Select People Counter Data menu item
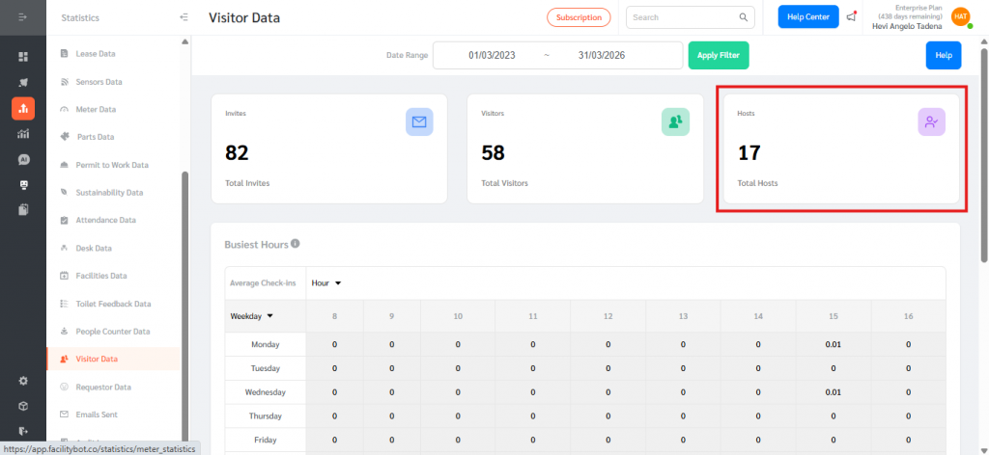 [x=112, y=332]
